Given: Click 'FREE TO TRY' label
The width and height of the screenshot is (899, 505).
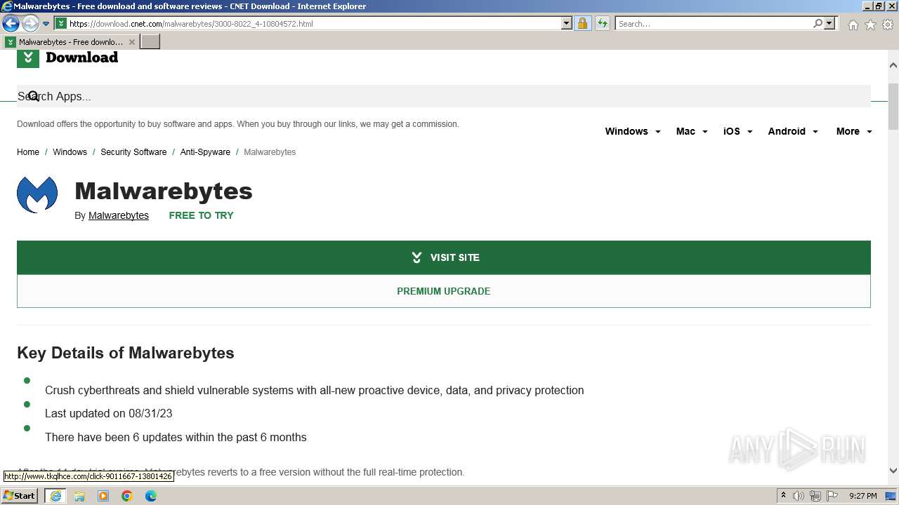Looking at the screenshot, I should 201,215.
